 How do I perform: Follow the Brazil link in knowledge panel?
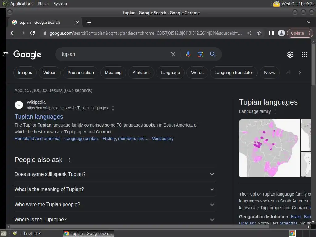(x=296, y=217)
